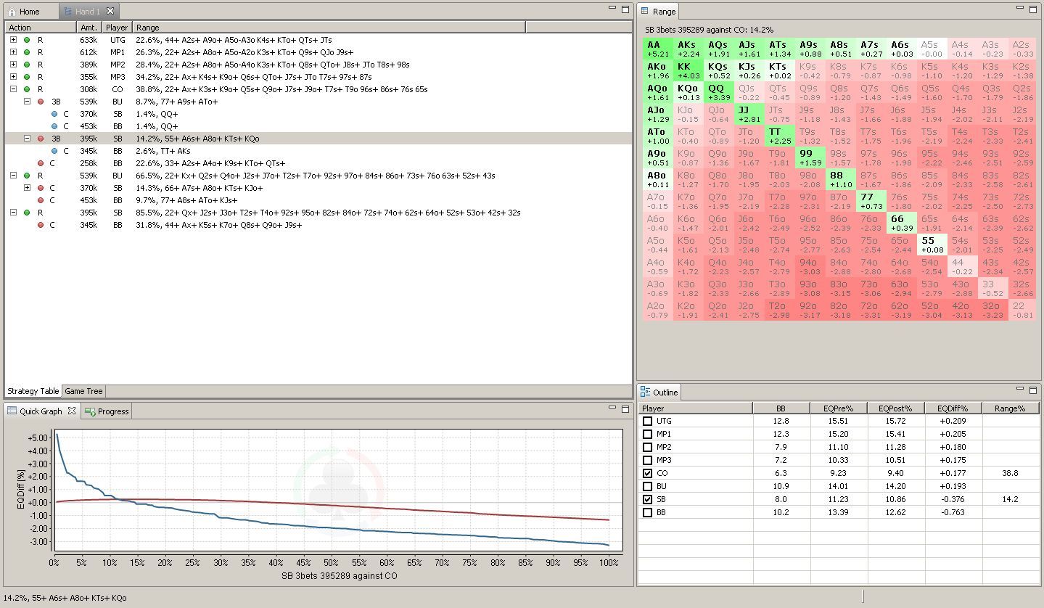Collapse the SB 3B 395k row
This screenshot has height=608, width=1044.
tap(27, 139)
